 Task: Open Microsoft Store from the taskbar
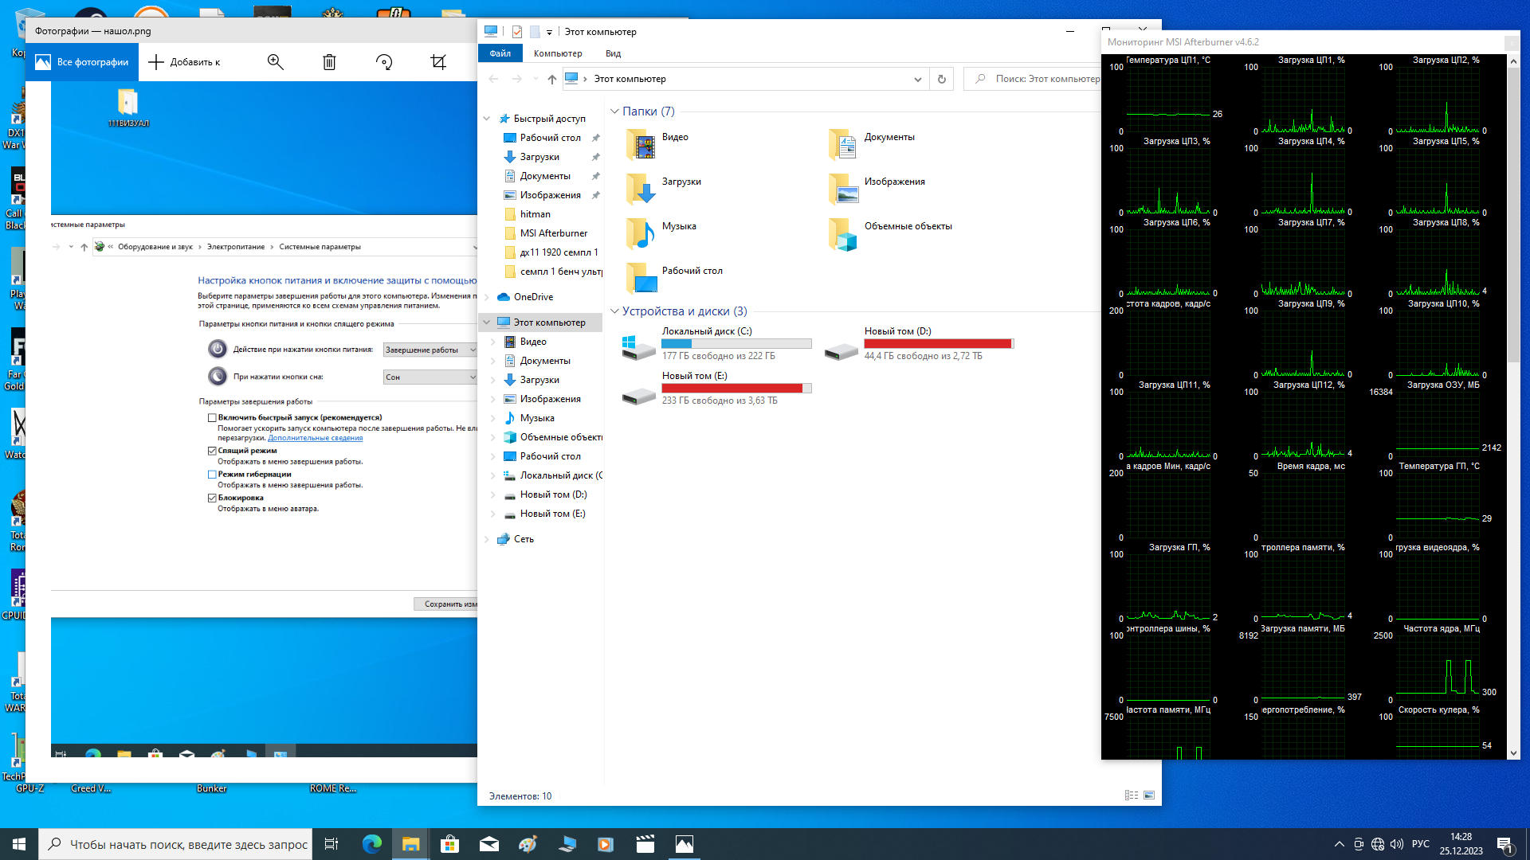449,844
